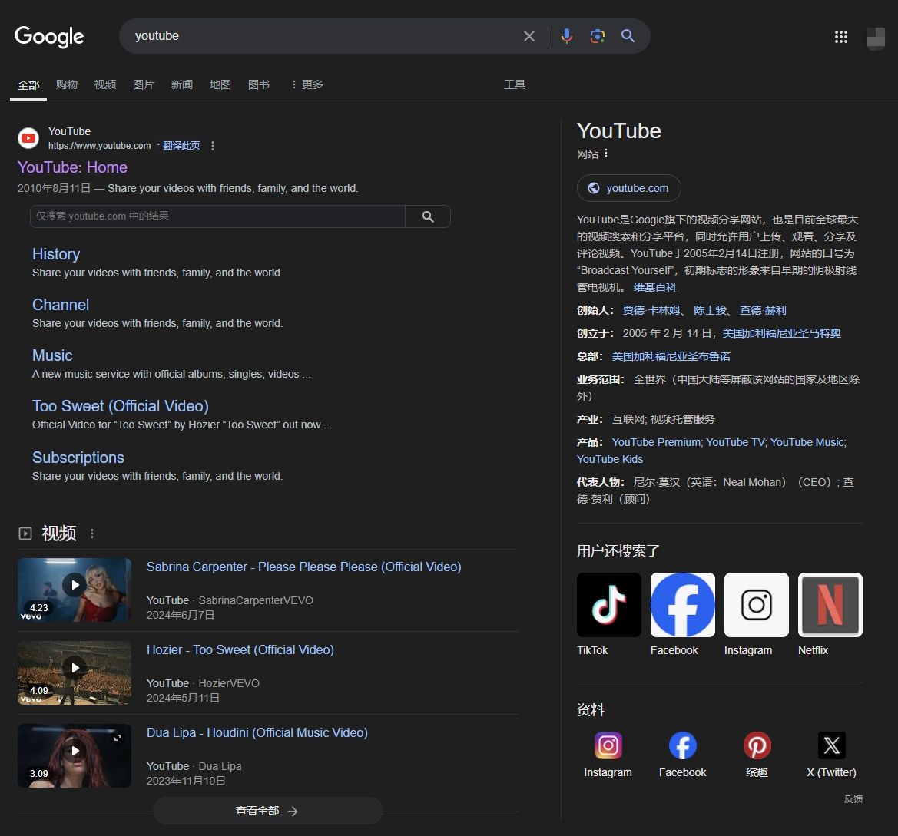
Task: Click the voice search microphone icon
Action: tap(567, 36)
